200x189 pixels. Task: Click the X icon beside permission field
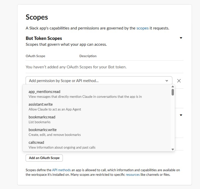coord(179,81)
